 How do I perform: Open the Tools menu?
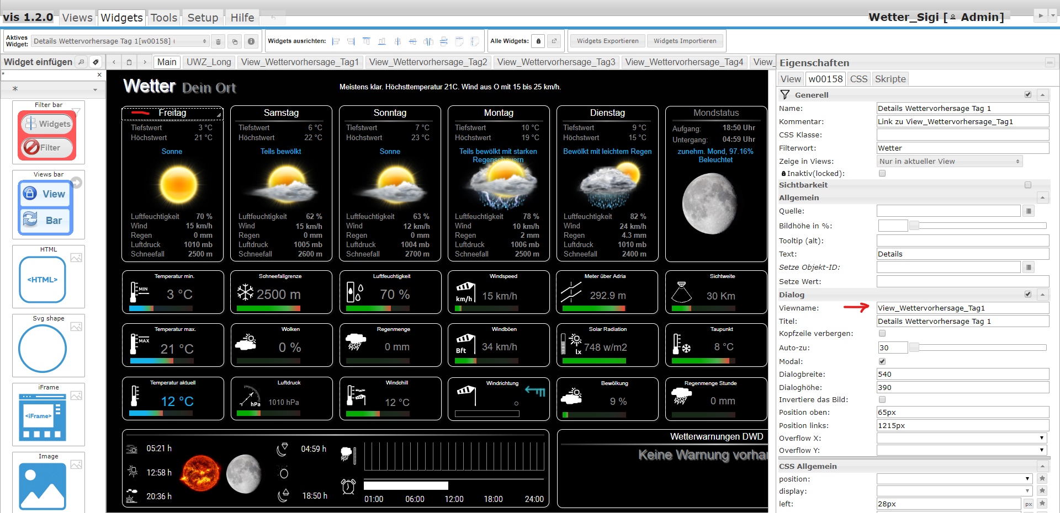click(x=164, y=18)
